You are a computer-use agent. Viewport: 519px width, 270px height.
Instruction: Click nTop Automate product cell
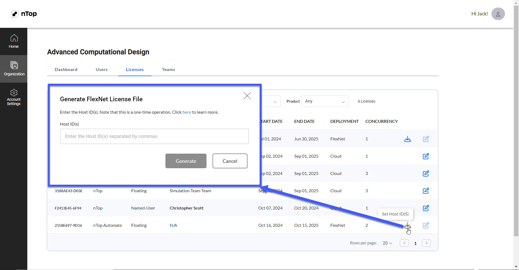pyautogui.click(x=108, y=225)
